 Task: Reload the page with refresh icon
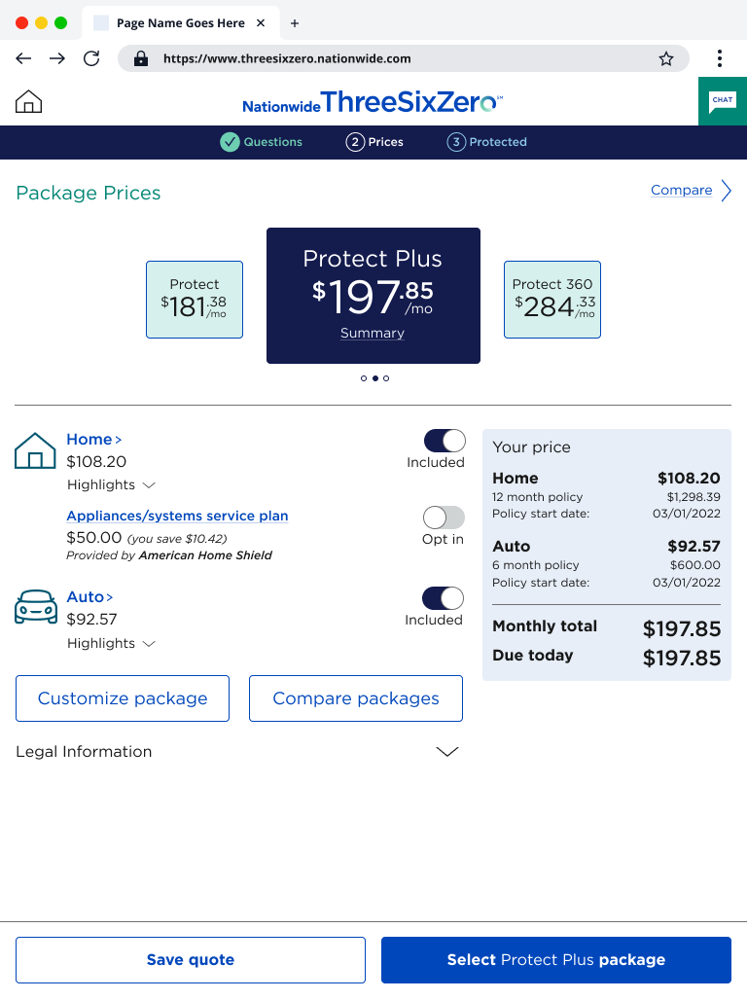point(91,58)
